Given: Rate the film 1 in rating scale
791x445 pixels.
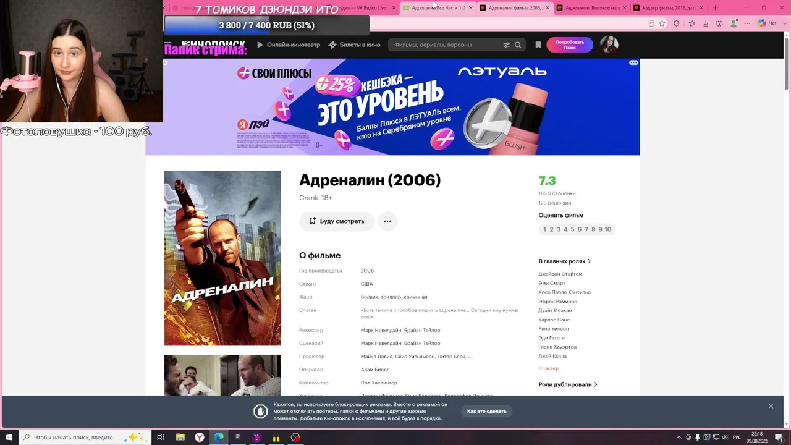Looking at the screenshot, I should point(544,229).
